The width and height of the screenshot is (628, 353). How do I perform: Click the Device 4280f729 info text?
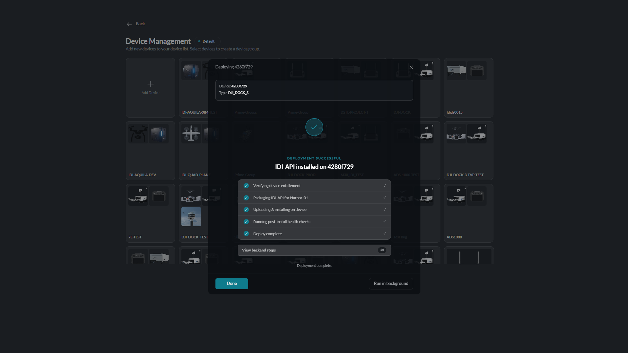pos(233,86)
